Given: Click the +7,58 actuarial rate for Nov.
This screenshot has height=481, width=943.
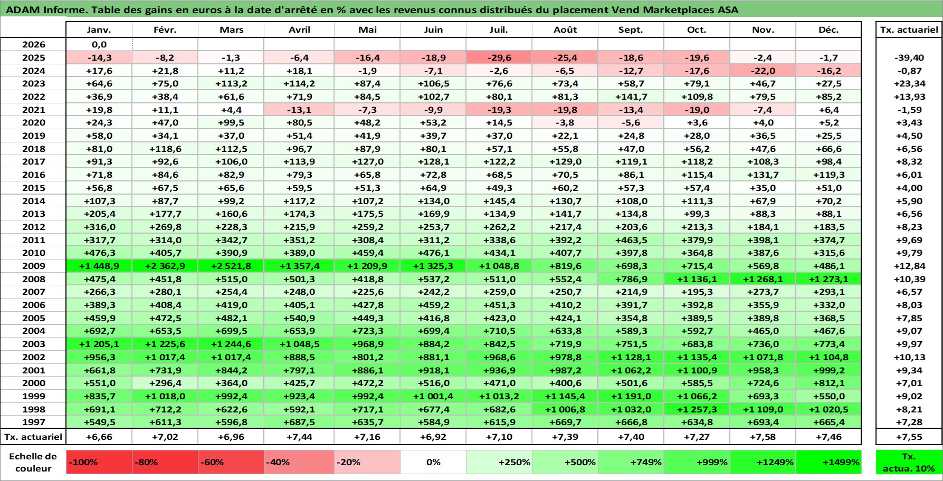Looking at the screenshot, I should (763, 437).
